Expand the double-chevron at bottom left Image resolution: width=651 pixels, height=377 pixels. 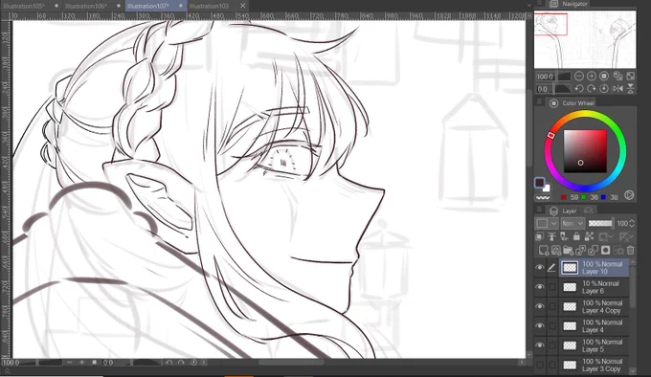(x=7, y=371)
